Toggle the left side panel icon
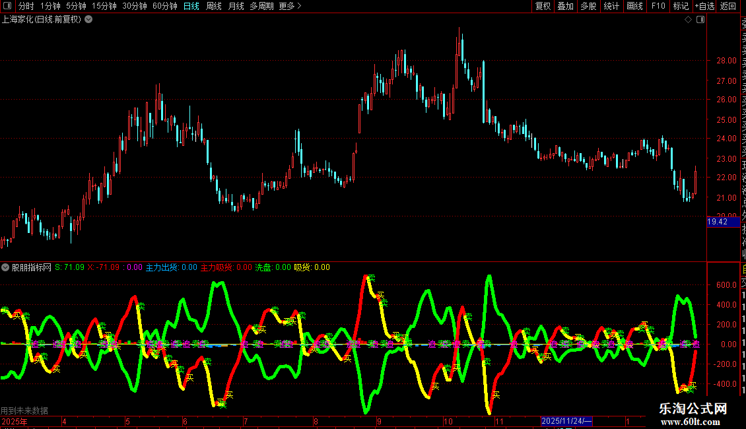746x429 pixels. click(7, 6)
